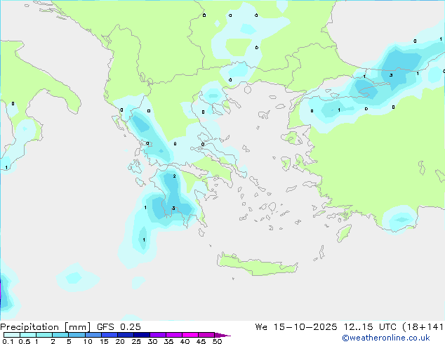Pick the 1–2 mm legend color swatch

coord(44,335)
